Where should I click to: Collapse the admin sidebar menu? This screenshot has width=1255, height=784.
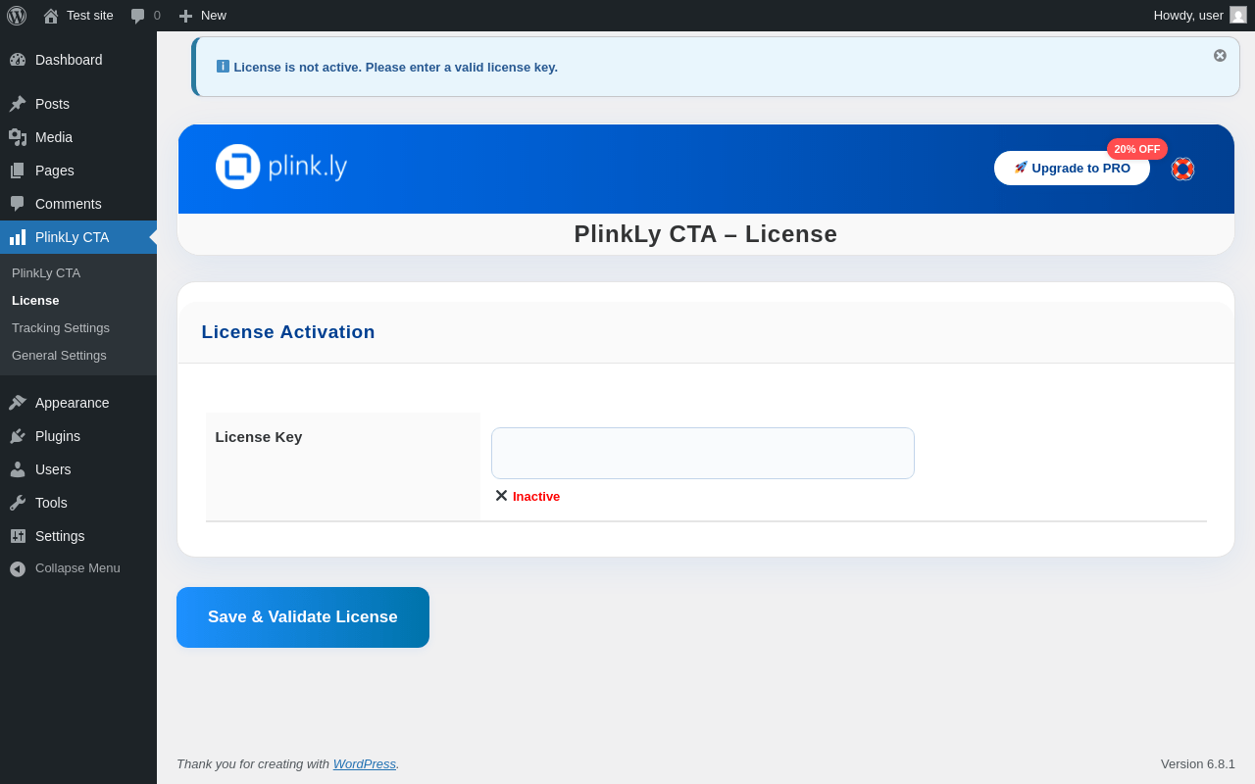(x=78, y=568)
